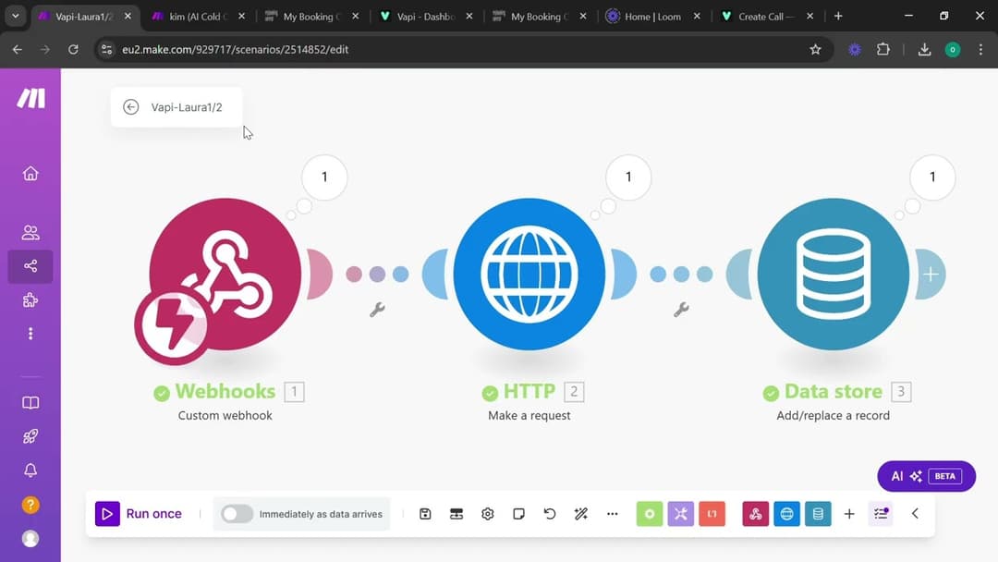
Task: Click the Auto-align magic wand icon
Action: pos(581,514)
